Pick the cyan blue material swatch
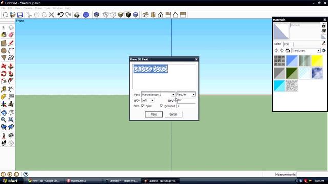 tap(279, 86)
